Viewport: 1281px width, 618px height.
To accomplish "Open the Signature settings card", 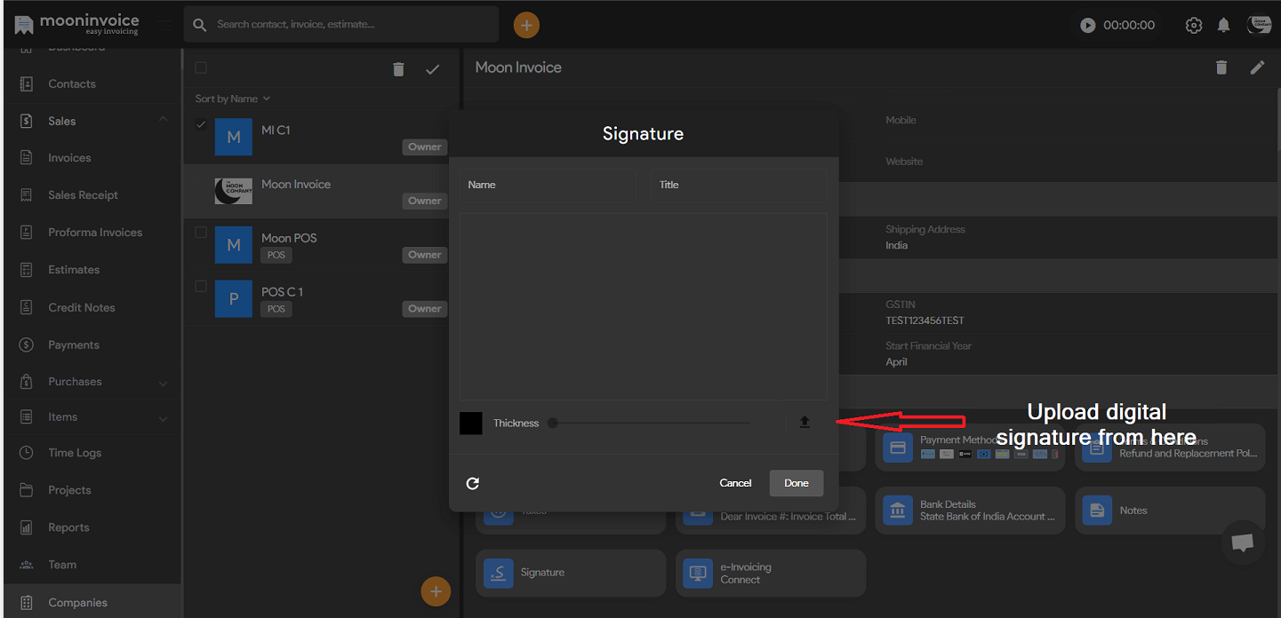I will (x=571, y=573).
